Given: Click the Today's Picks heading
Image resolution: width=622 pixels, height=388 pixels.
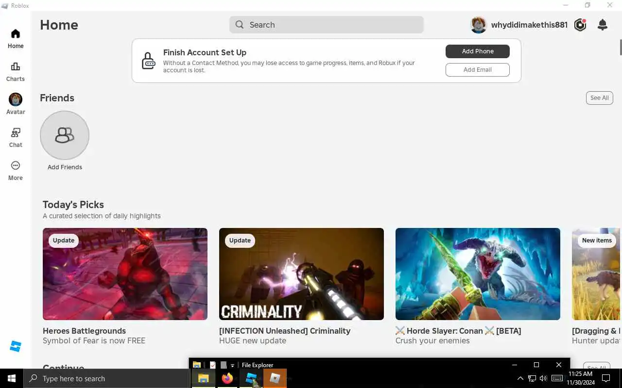Looking at the screenshot, I should point(73,205).
